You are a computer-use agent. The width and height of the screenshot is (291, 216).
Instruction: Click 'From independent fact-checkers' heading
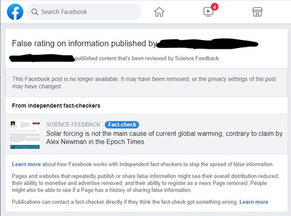(56, 106)
